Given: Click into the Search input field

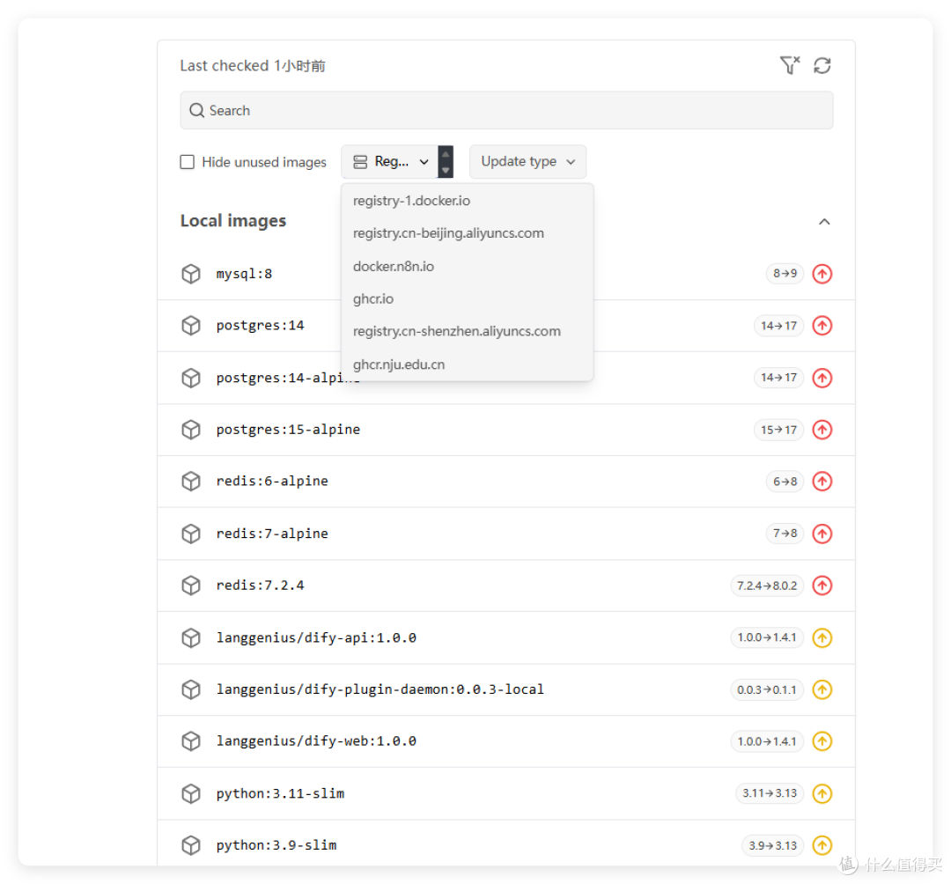Looking at the screenshot, I should pyautogui.click(x=506, y=110).
